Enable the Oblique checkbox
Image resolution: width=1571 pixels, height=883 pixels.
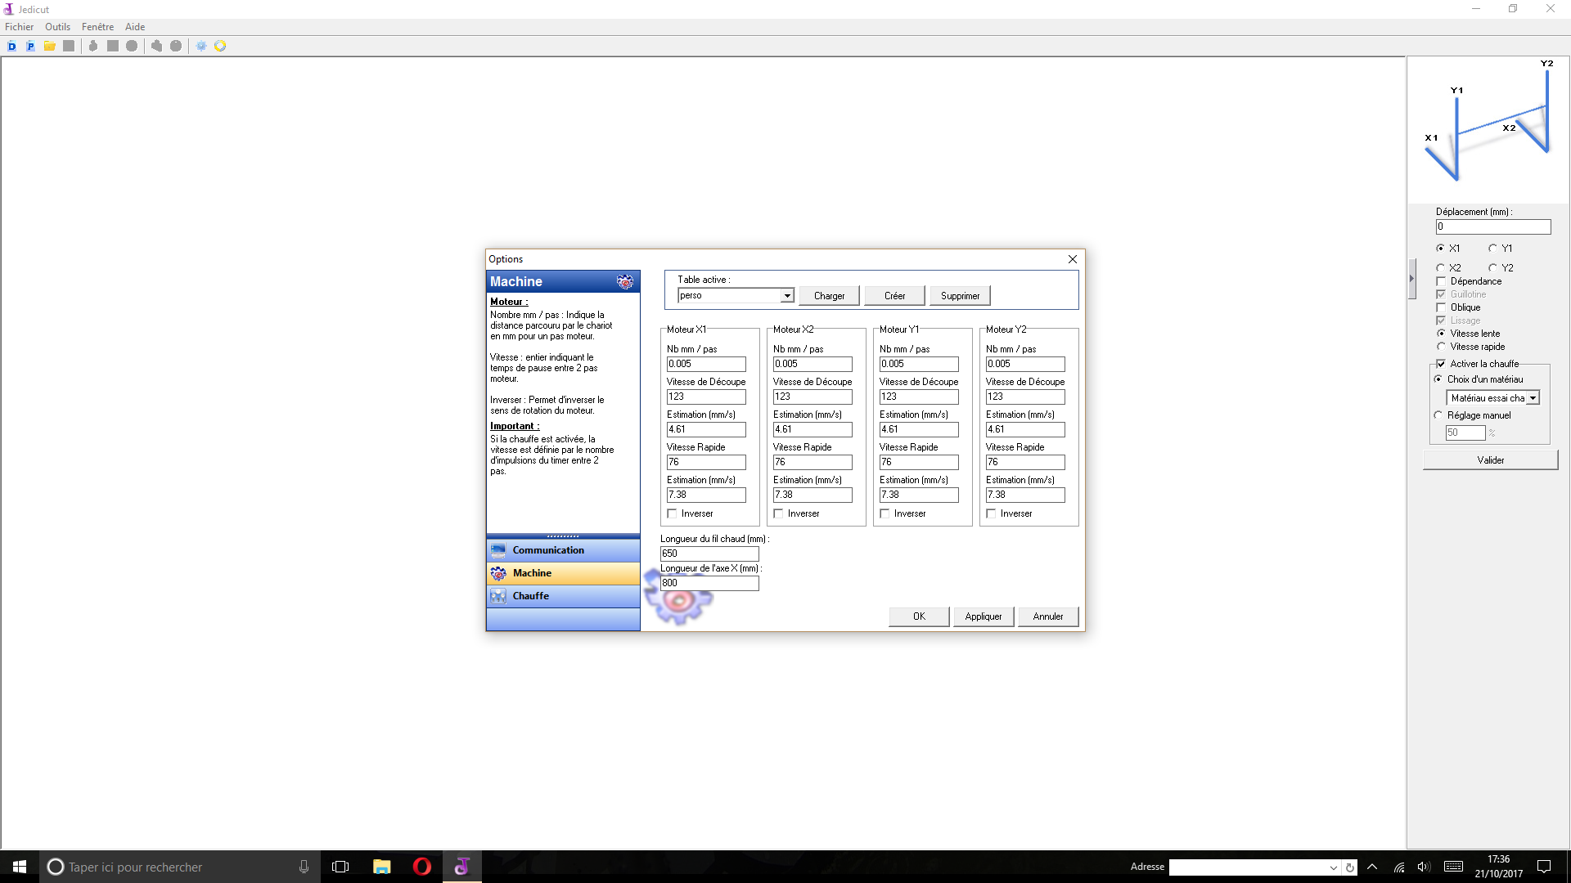pyautogui.click(x=1442, y=307)
